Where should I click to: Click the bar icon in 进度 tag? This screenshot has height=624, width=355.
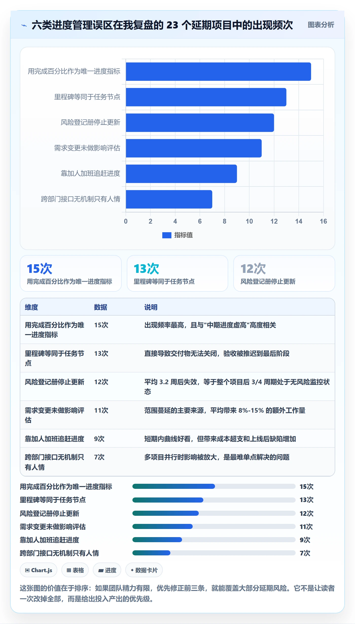click(x=101, y=571)
